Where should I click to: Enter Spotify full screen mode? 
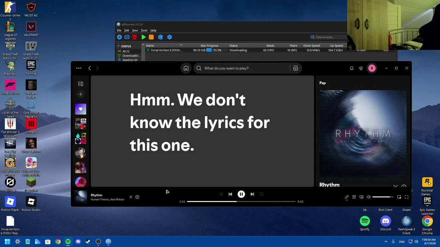406,197
